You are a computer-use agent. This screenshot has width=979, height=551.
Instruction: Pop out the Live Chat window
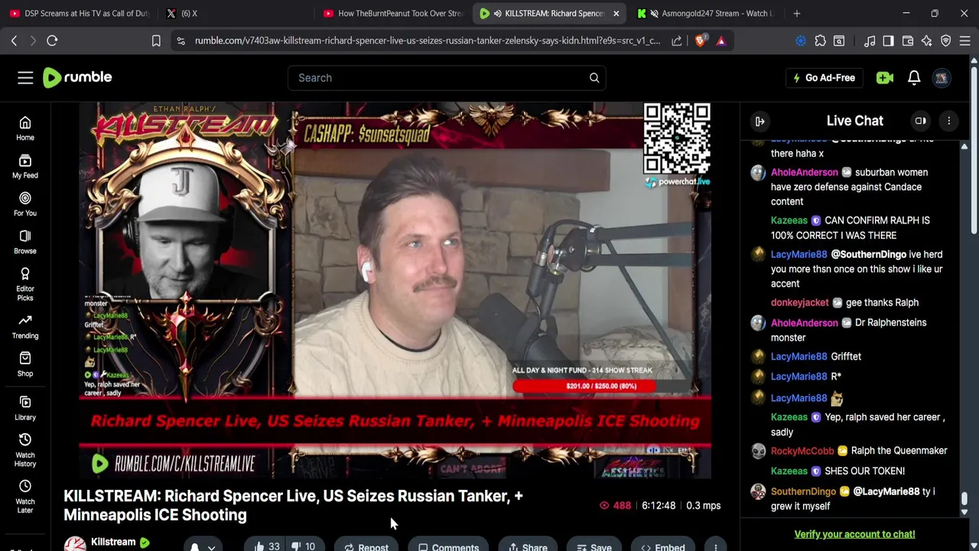click(921, 121)
